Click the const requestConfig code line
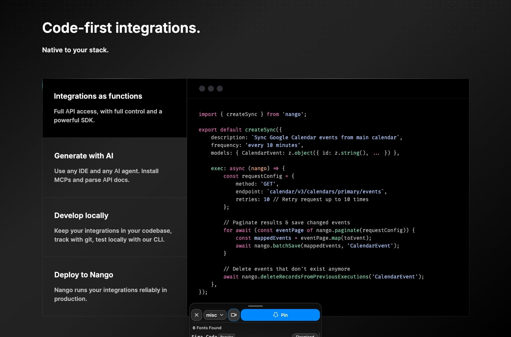 tap(258, 176)
